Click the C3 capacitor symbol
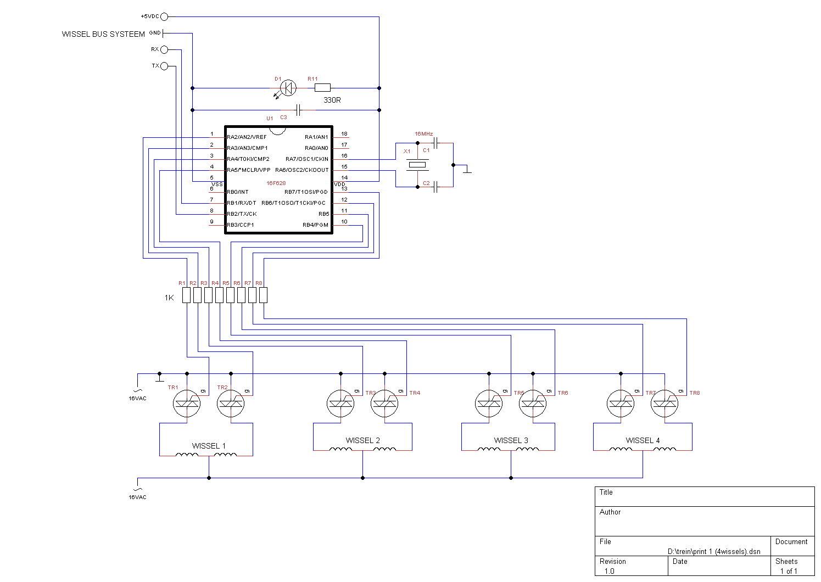 [298, 110]
